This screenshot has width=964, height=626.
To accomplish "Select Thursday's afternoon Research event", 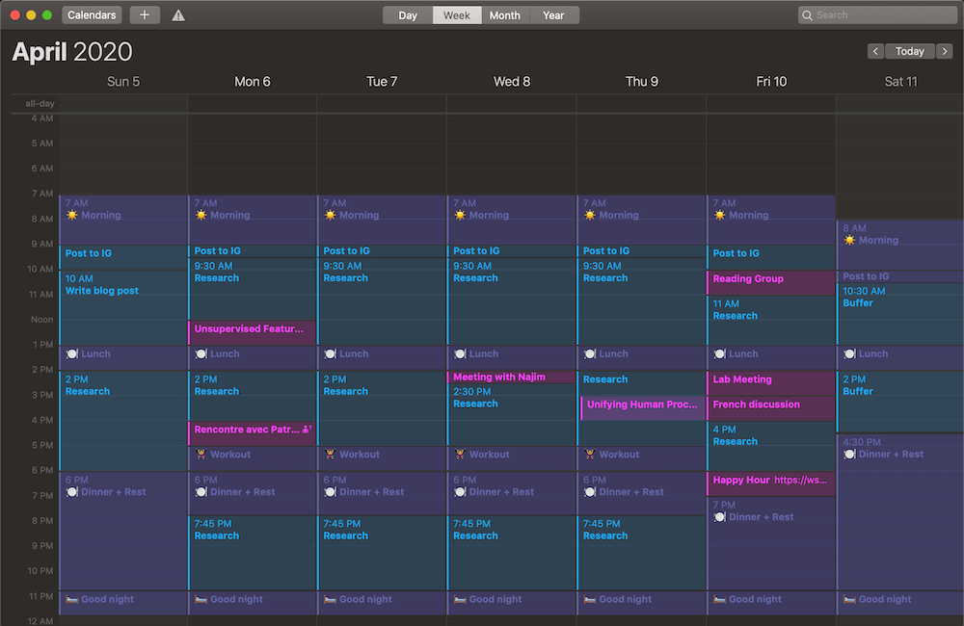I will pos(641,383).
